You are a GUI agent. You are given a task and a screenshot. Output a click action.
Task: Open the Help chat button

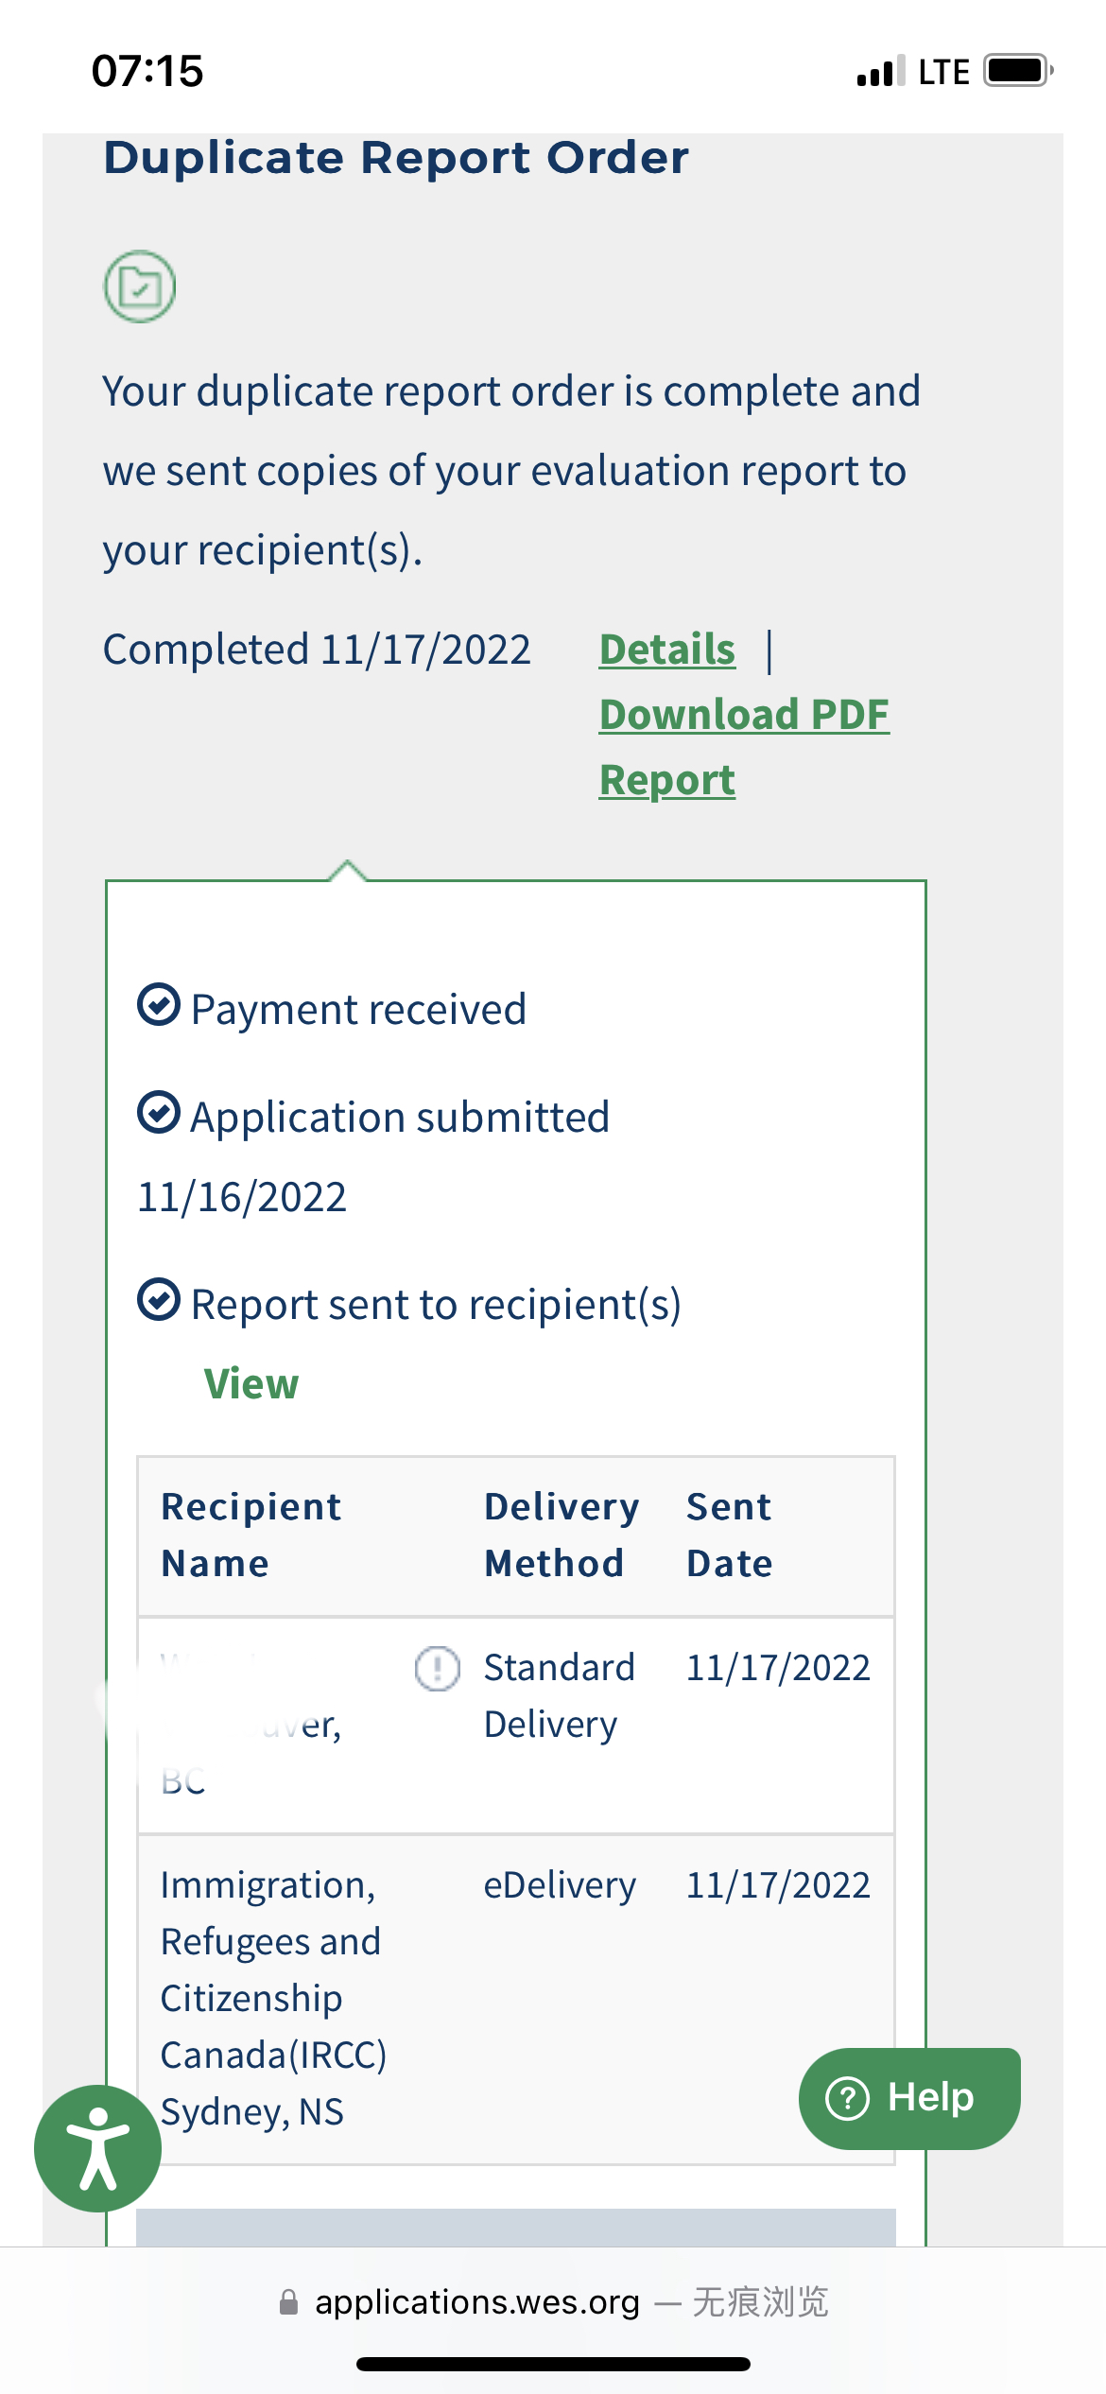(x=909, y=2098)
